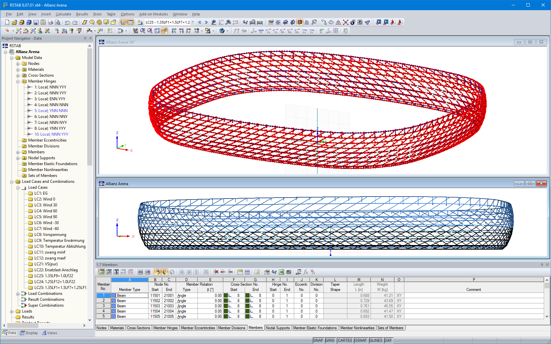Switch to the Nodal Supports table tab
This screenshot has width=551, height=344.
pyautogui.click(x=278, y=328)
